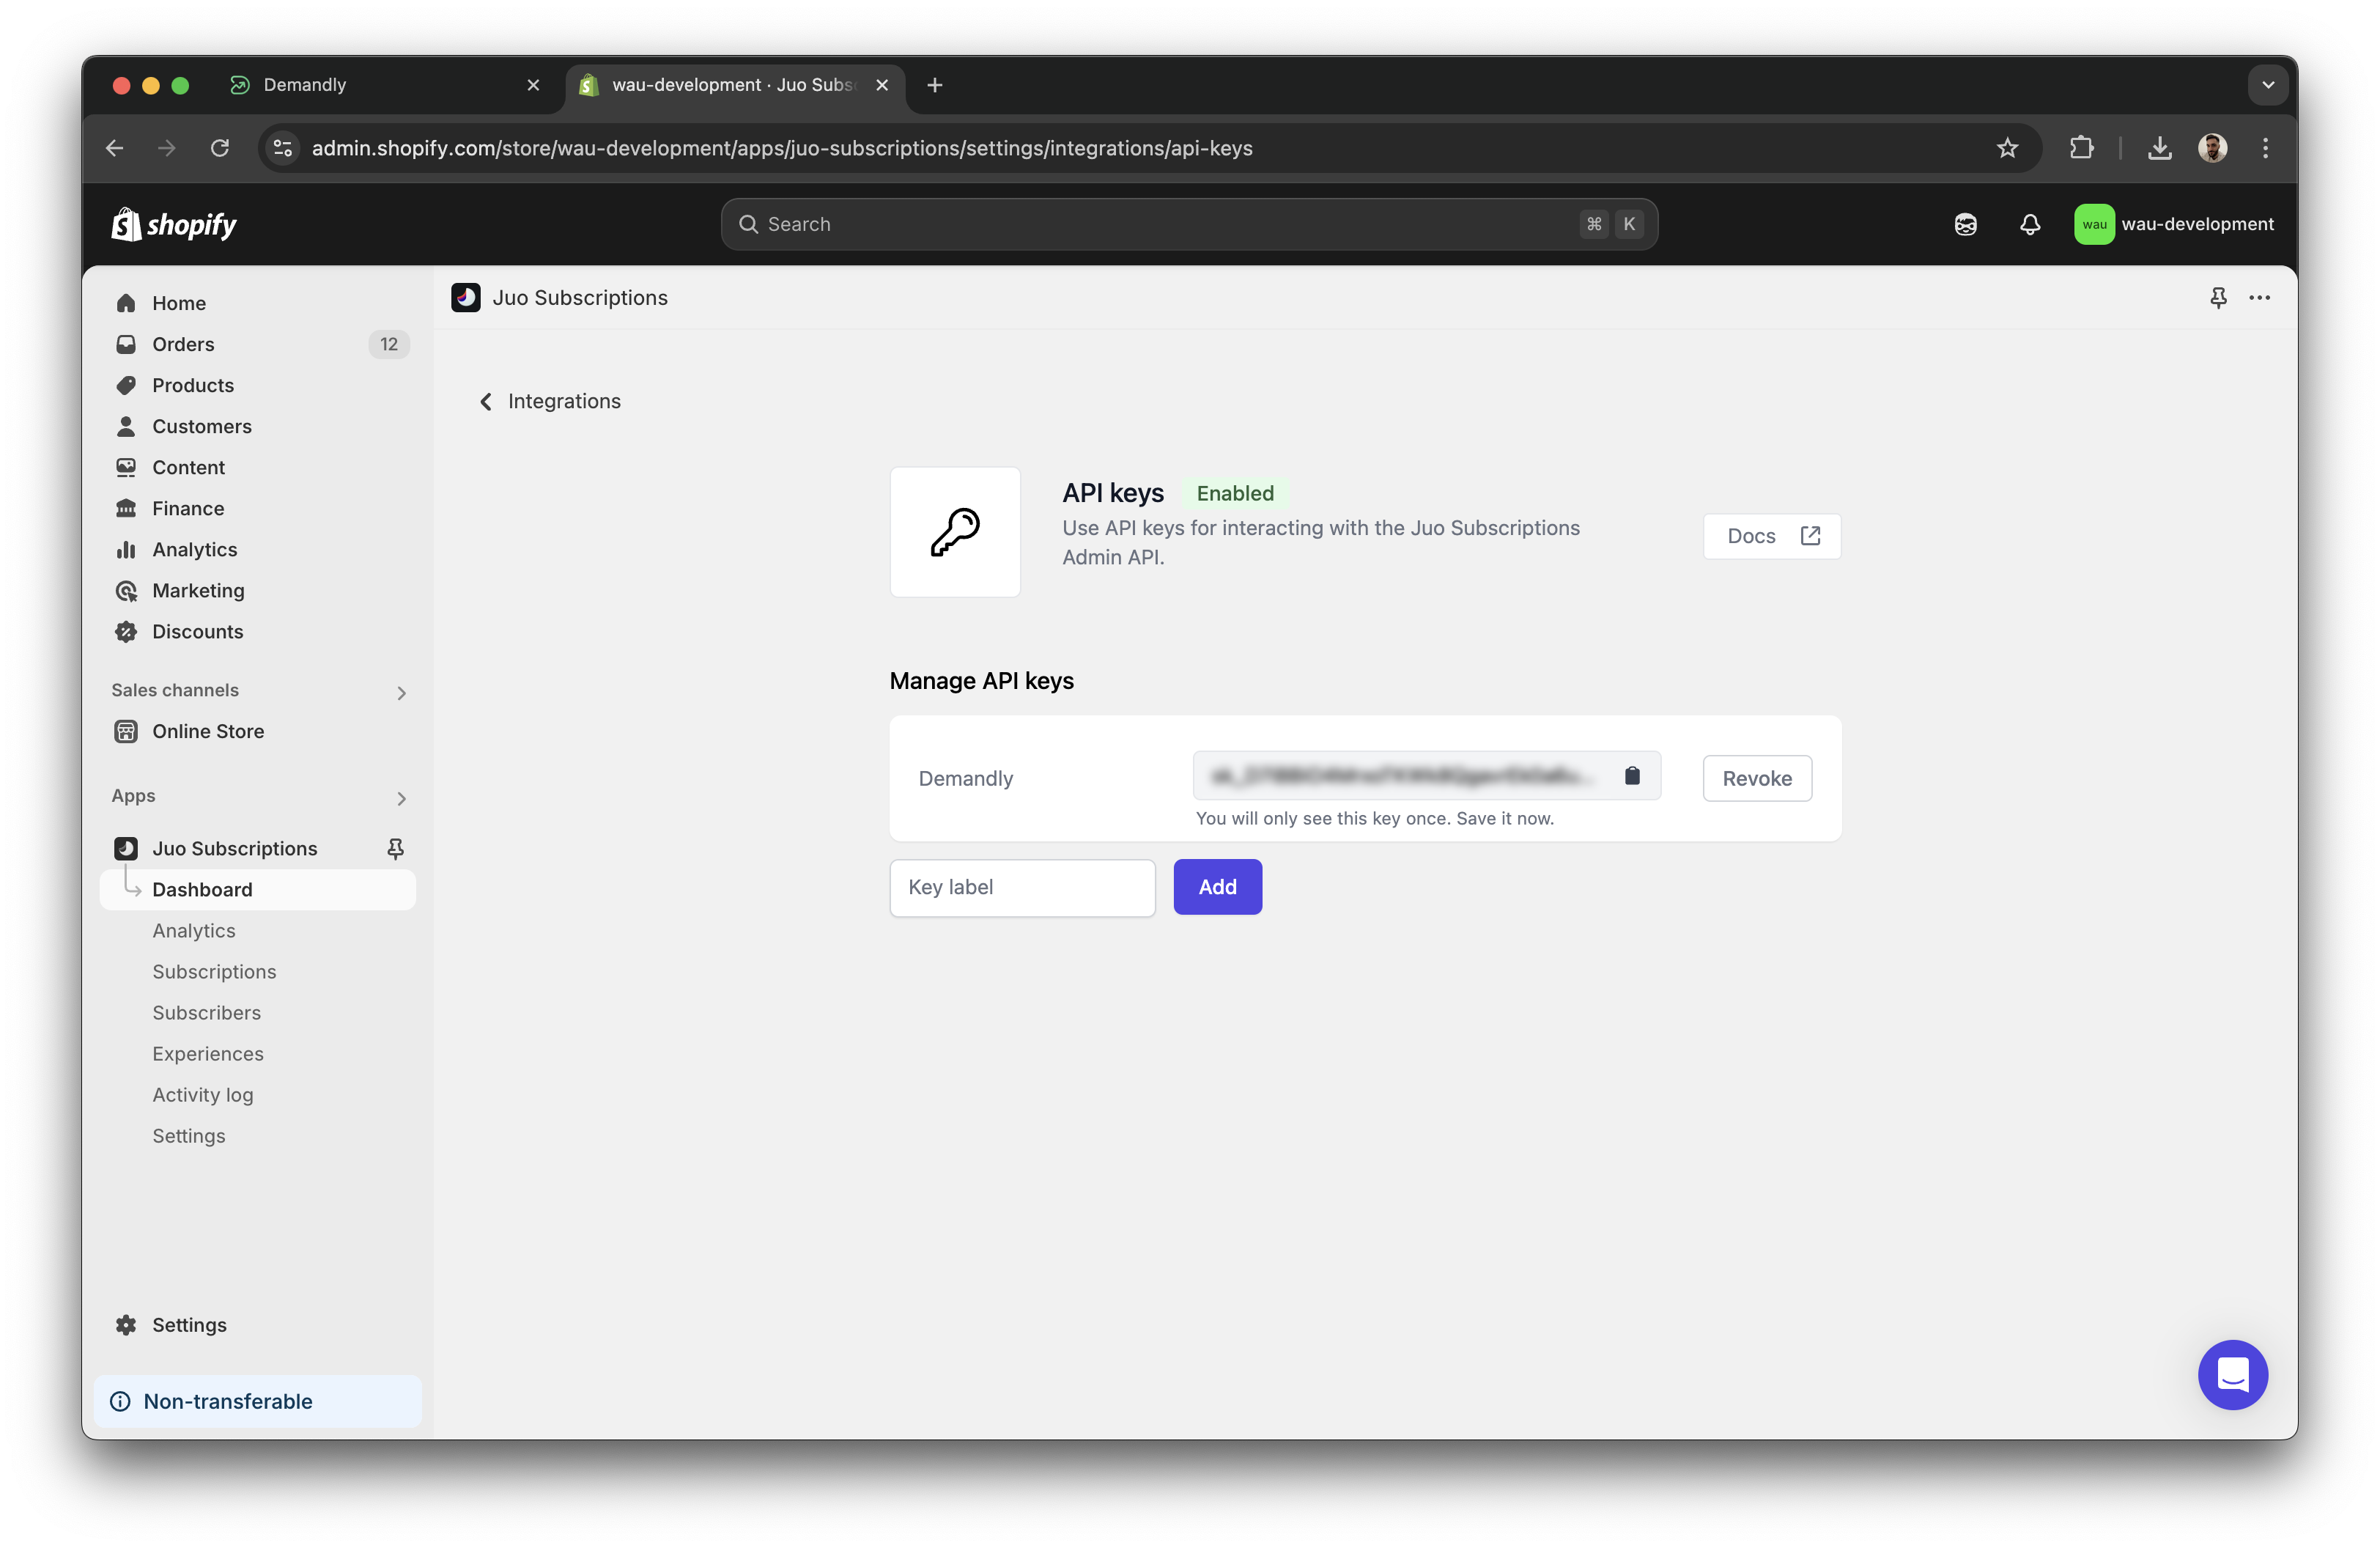This screenshot has height=1548, width=2380.
Task: Click the three-dot overflow menu beside the pin
Action: point(2260,297)
